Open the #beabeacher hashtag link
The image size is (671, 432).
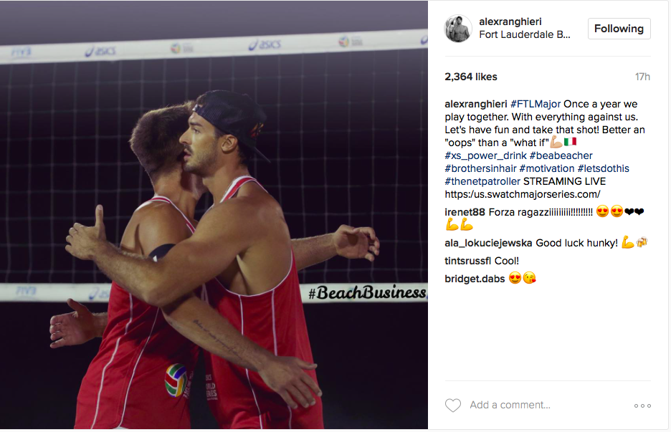(561, 155)
